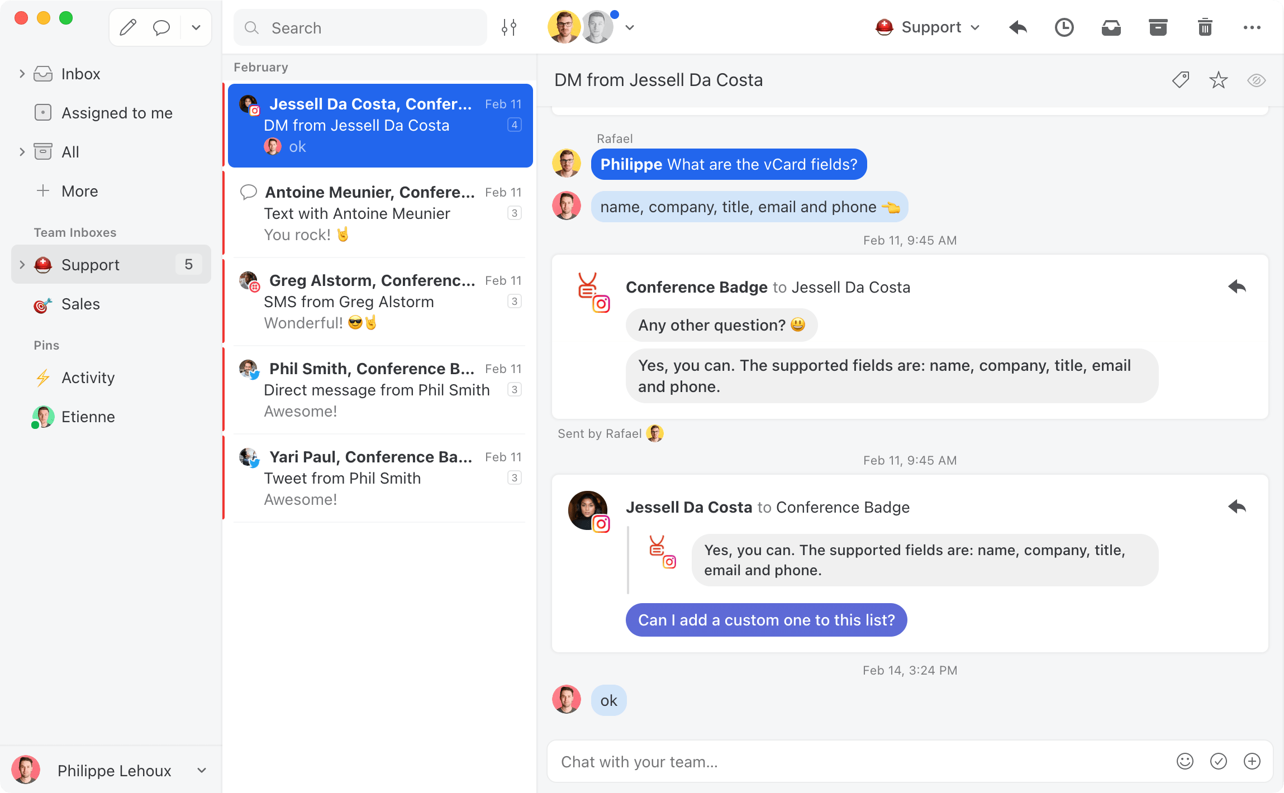Click 'Can I add a custom one' bubble
The height and width of the screenshot is (793, 1284).
766,620
